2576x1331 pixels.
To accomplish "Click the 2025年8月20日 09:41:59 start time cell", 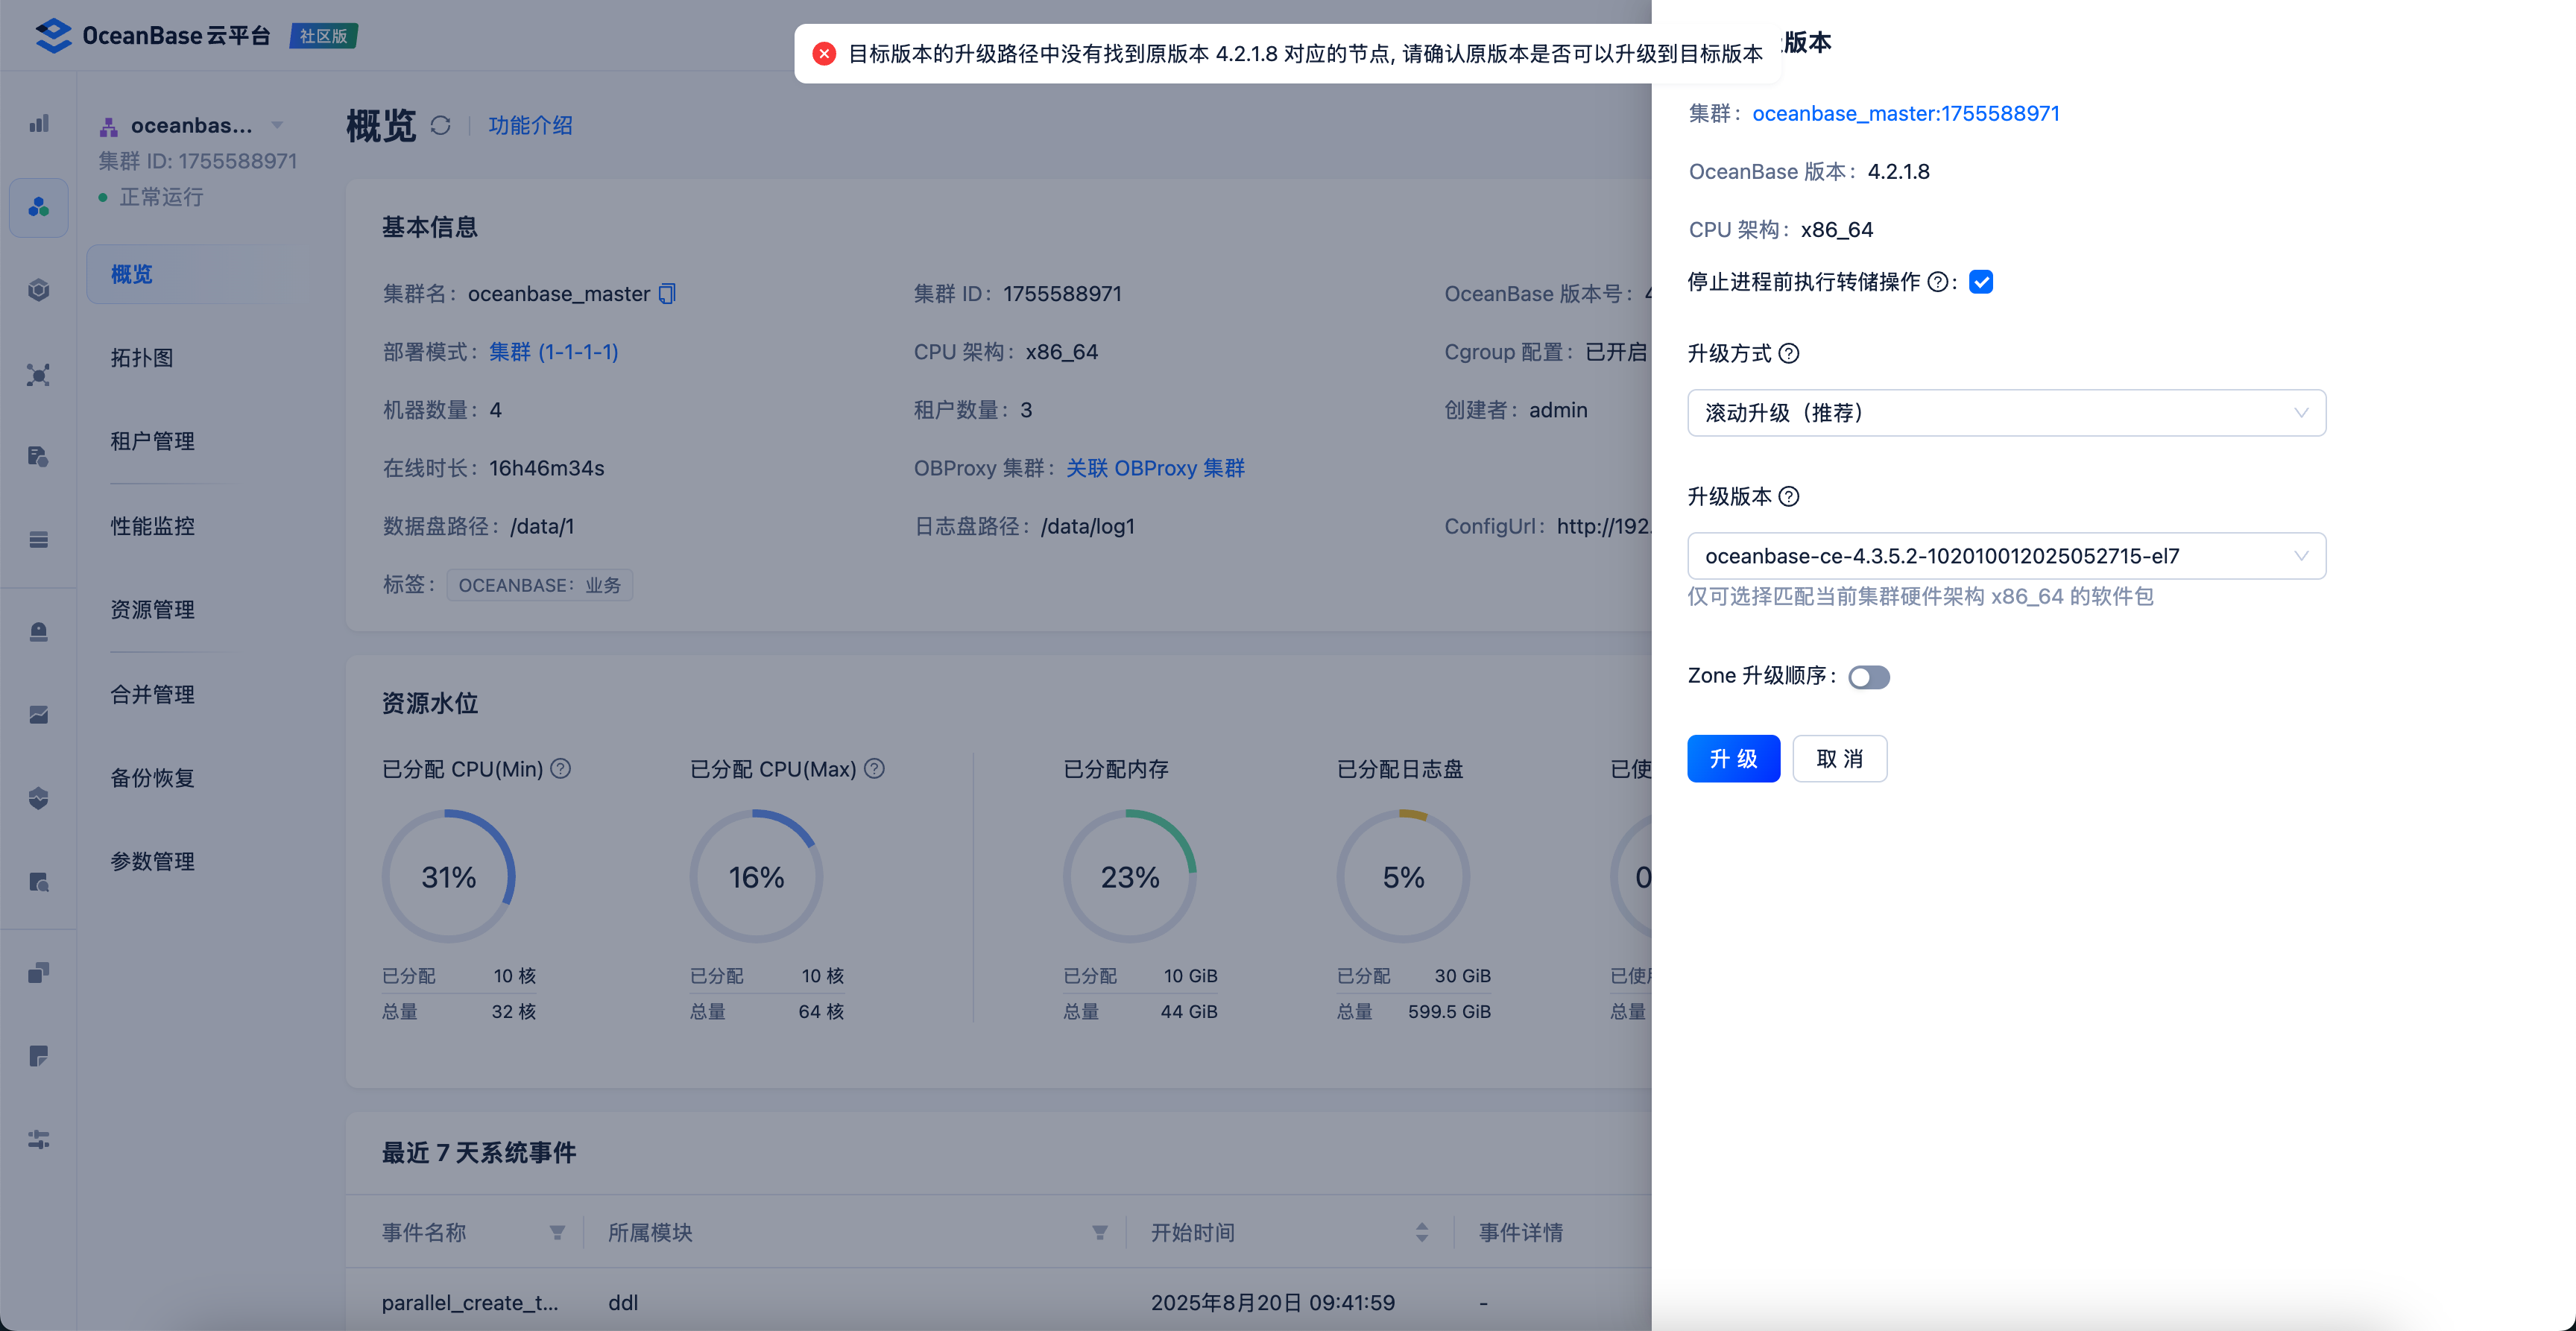I will pyautogui.click(x=1272, y=1303).
